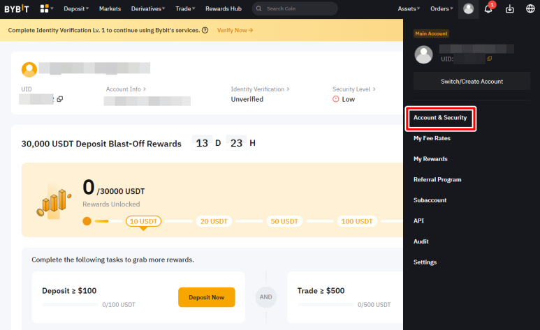Copy the UID in the side panel

(490, 59)
